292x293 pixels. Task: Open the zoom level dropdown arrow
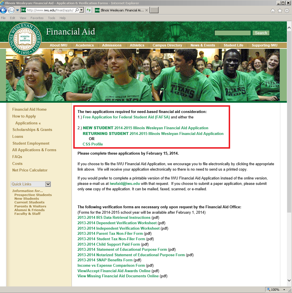(284, 290)
